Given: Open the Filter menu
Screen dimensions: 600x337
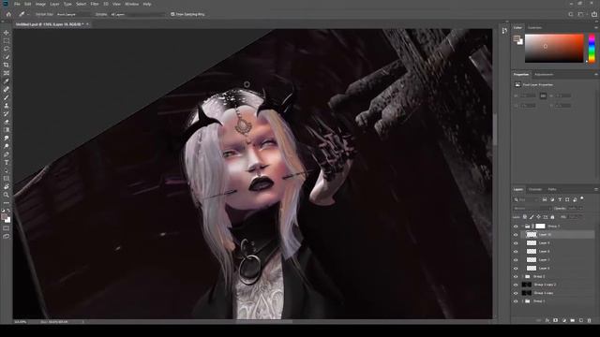Looking at the screenshot, I should click(x=95, y=4).
